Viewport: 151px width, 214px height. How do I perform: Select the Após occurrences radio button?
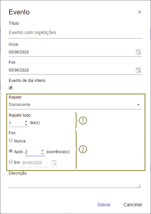(x=11, y=151)
